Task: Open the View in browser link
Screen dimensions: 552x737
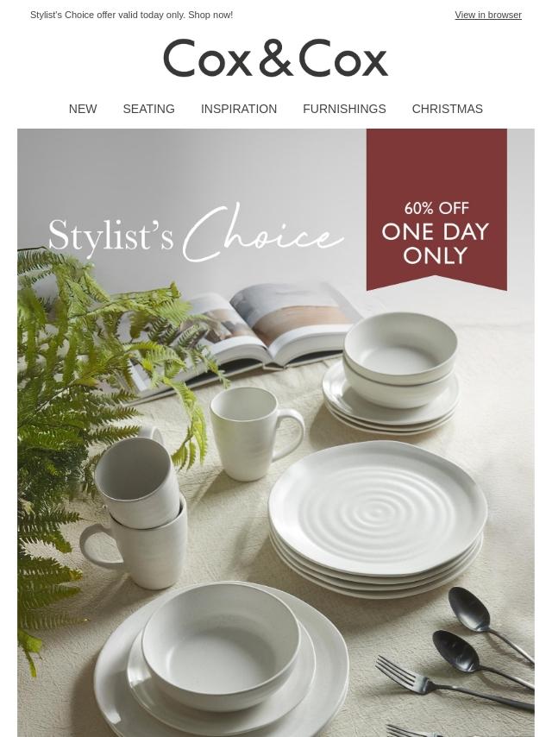Action: coord(487,15)
